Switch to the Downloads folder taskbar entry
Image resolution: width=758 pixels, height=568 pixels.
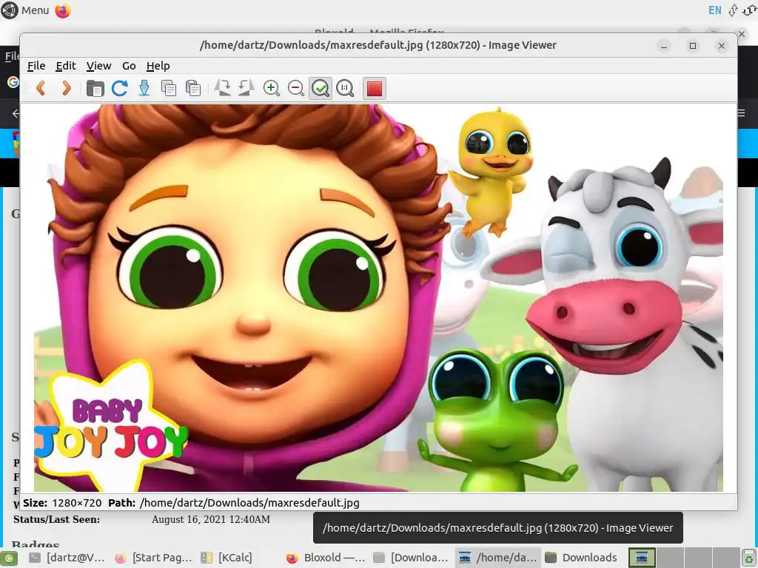pyautogui.click(x=582, y=558)
